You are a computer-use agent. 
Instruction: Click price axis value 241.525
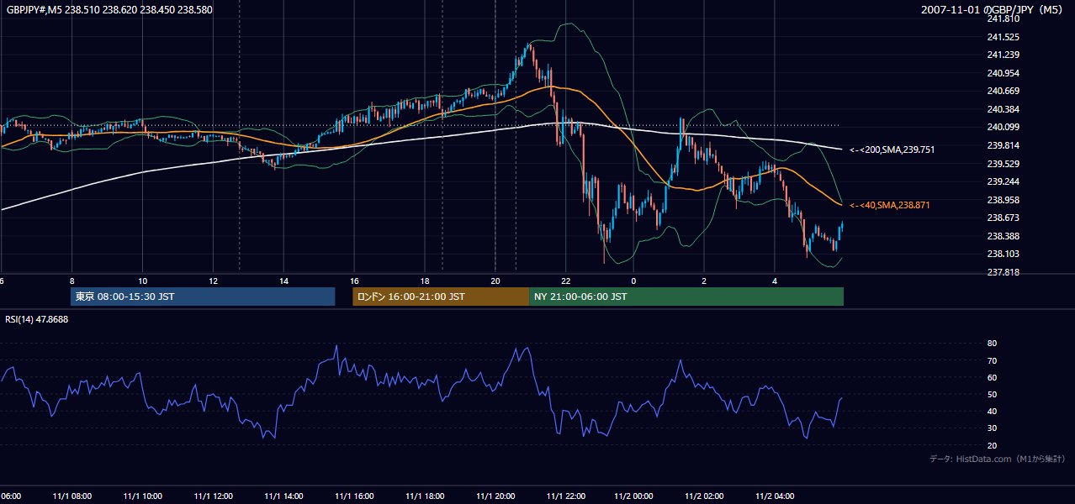(x=1003, y=37)
